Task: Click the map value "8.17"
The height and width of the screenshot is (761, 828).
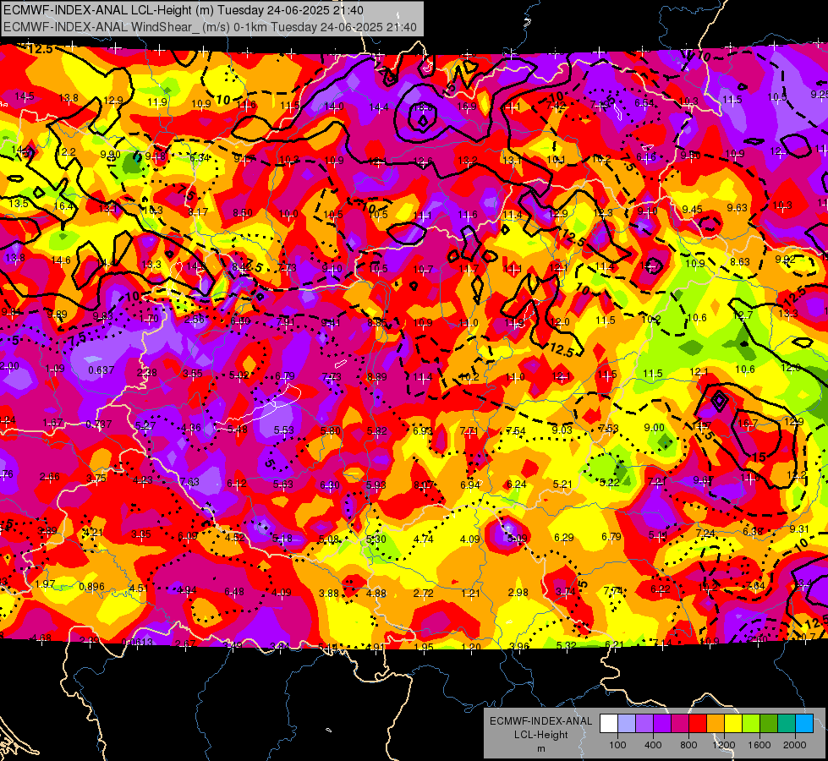Action: tap(198, 211)
